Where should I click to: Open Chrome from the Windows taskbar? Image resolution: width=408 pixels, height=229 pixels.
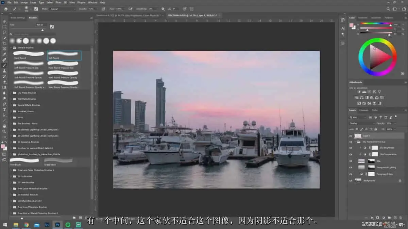(26, 225)
